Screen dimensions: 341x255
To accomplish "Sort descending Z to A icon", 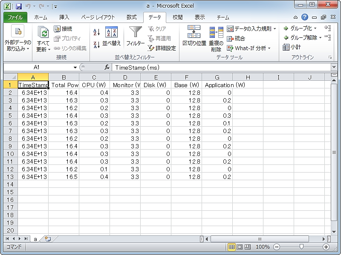I will click(97, 45).
